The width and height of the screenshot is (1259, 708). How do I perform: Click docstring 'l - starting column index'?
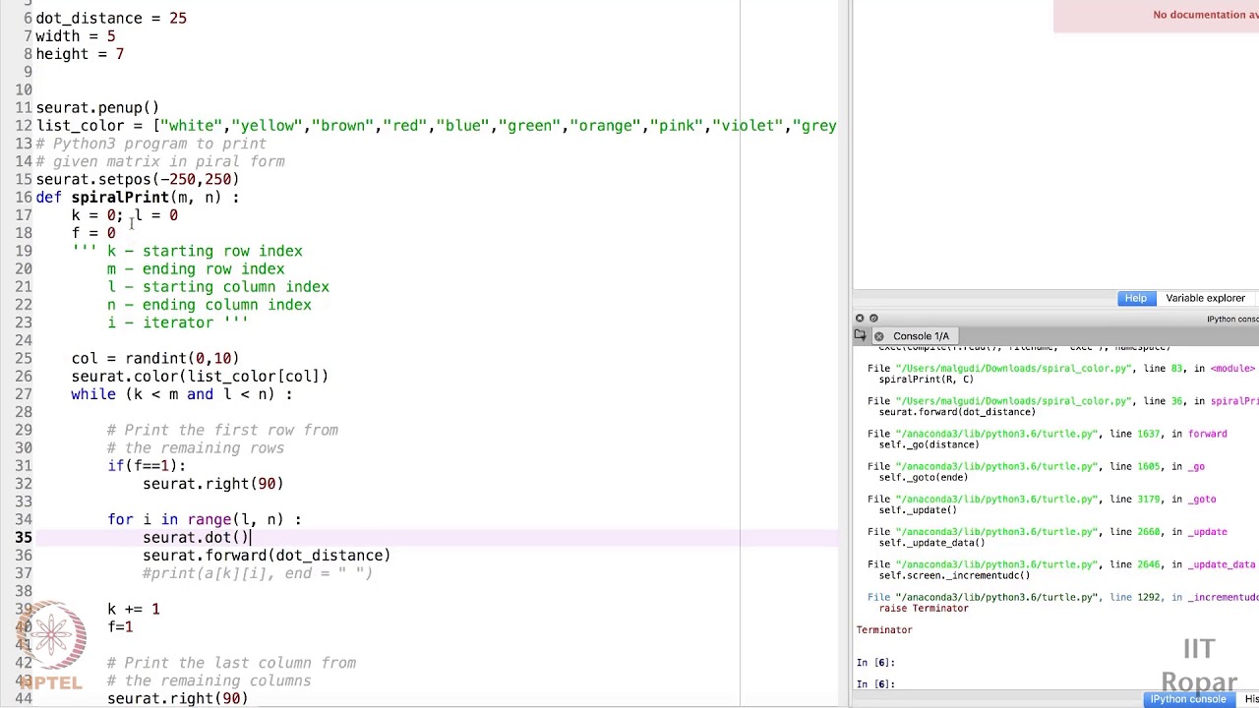pyautogui.click(x=218, y=287)
